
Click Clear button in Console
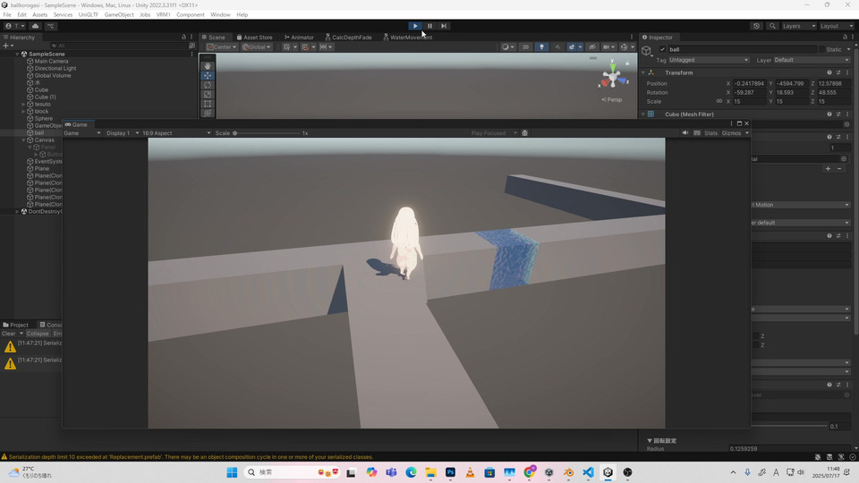(9, 334)
